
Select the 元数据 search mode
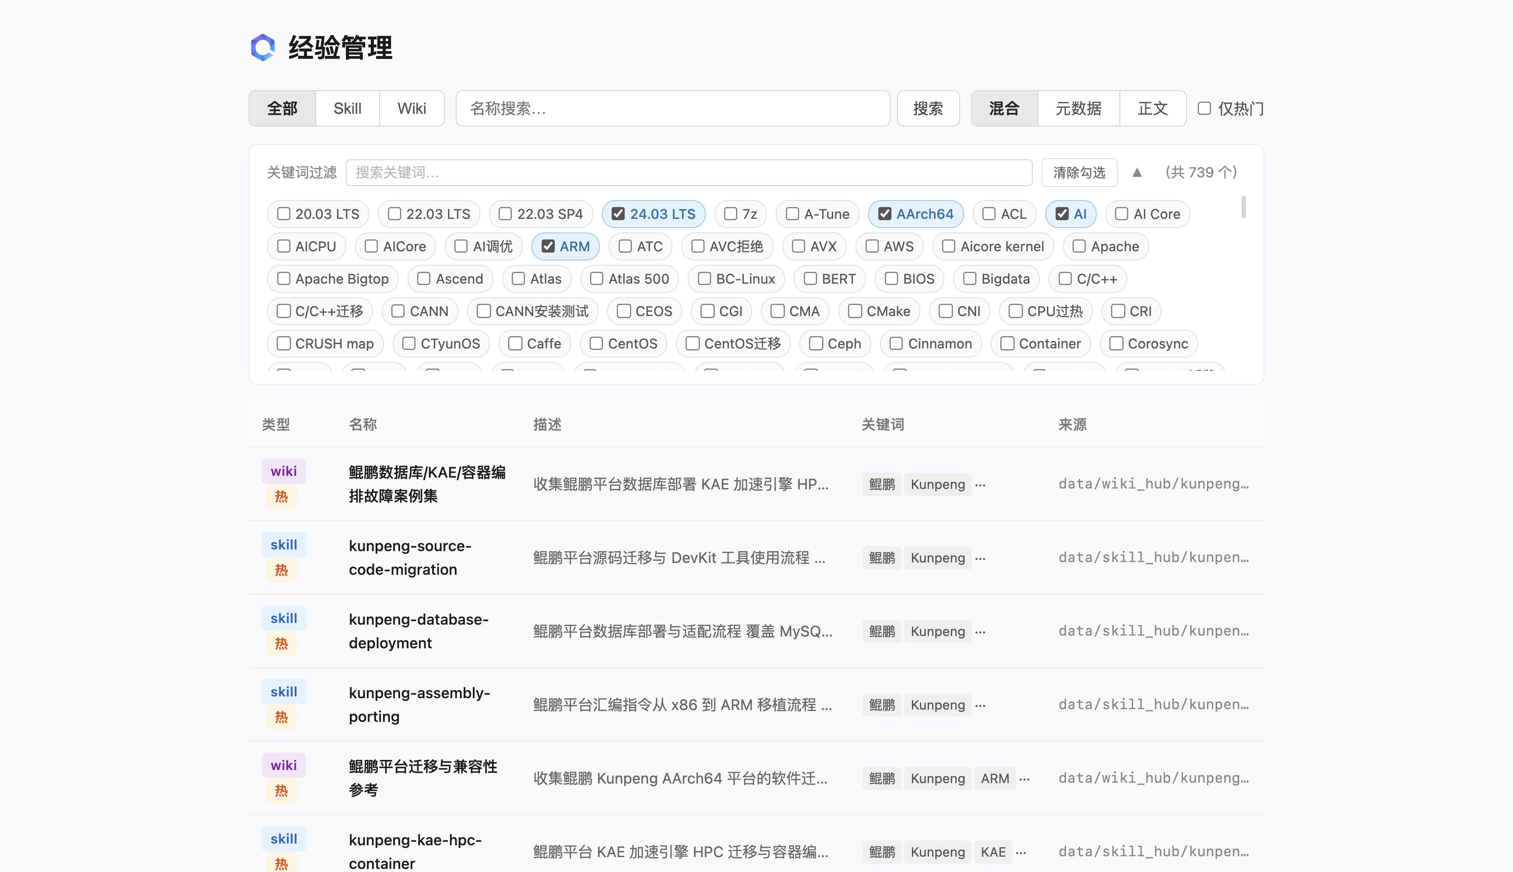(x=1078, y=109)
